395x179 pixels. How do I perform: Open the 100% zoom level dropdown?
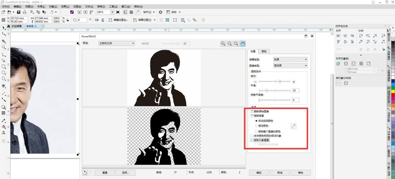pos(113,12)
